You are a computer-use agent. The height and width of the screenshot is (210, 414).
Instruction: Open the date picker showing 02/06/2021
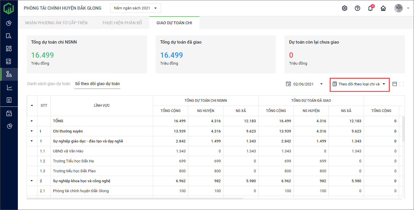(304, 84)
